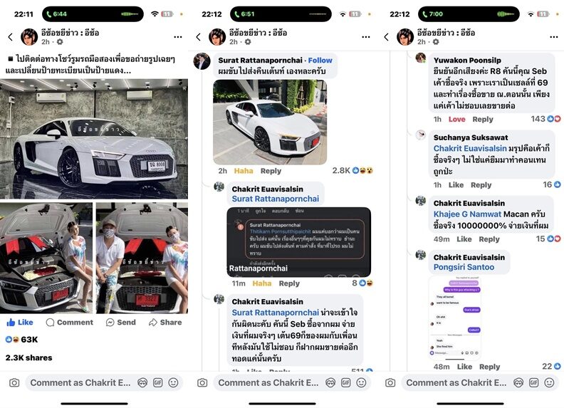Tap Comment under the car post
This screenshot has height=408, width=564.
pyautogui.click(x=70, y=322)
